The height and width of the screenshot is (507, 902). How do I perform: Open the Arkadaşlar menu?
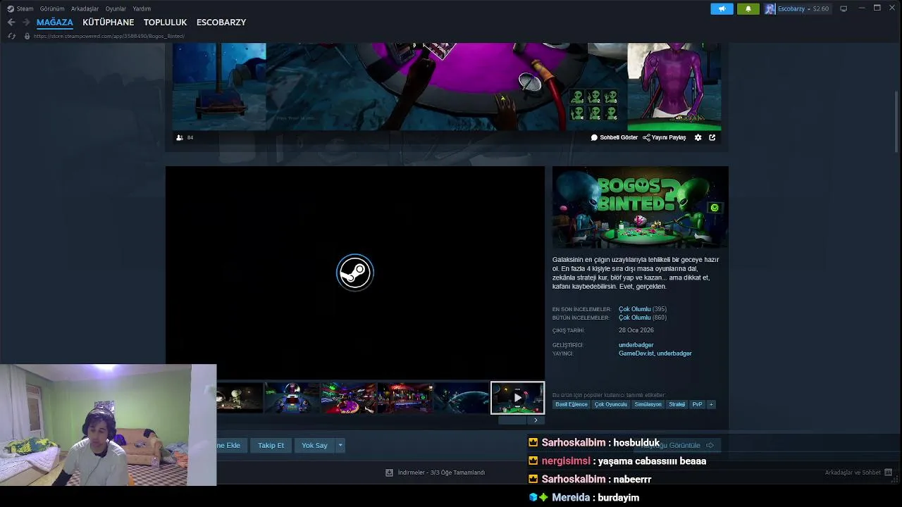[85, 8]
